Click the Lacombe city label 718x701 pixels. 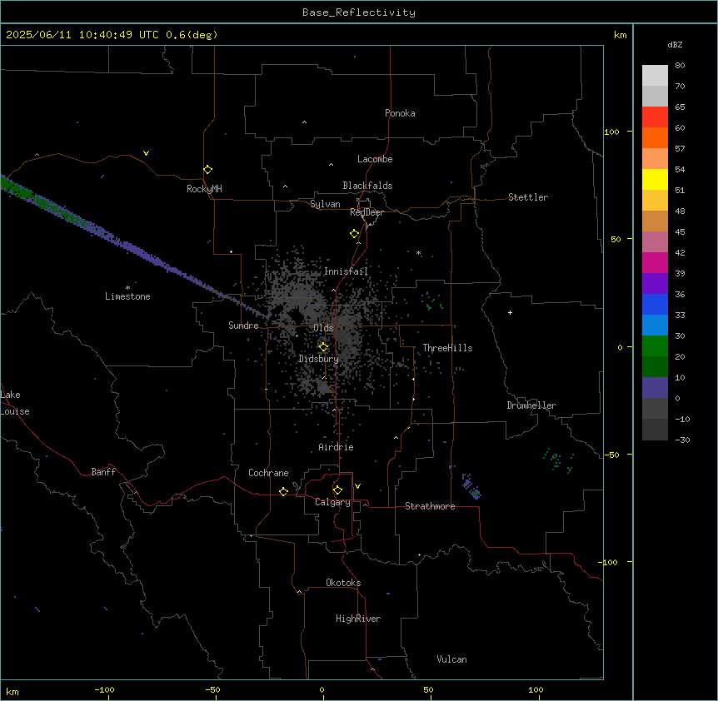pos(375,159)
